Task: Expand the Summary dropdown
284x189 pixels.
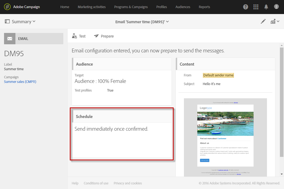Action: pos(34,22)
